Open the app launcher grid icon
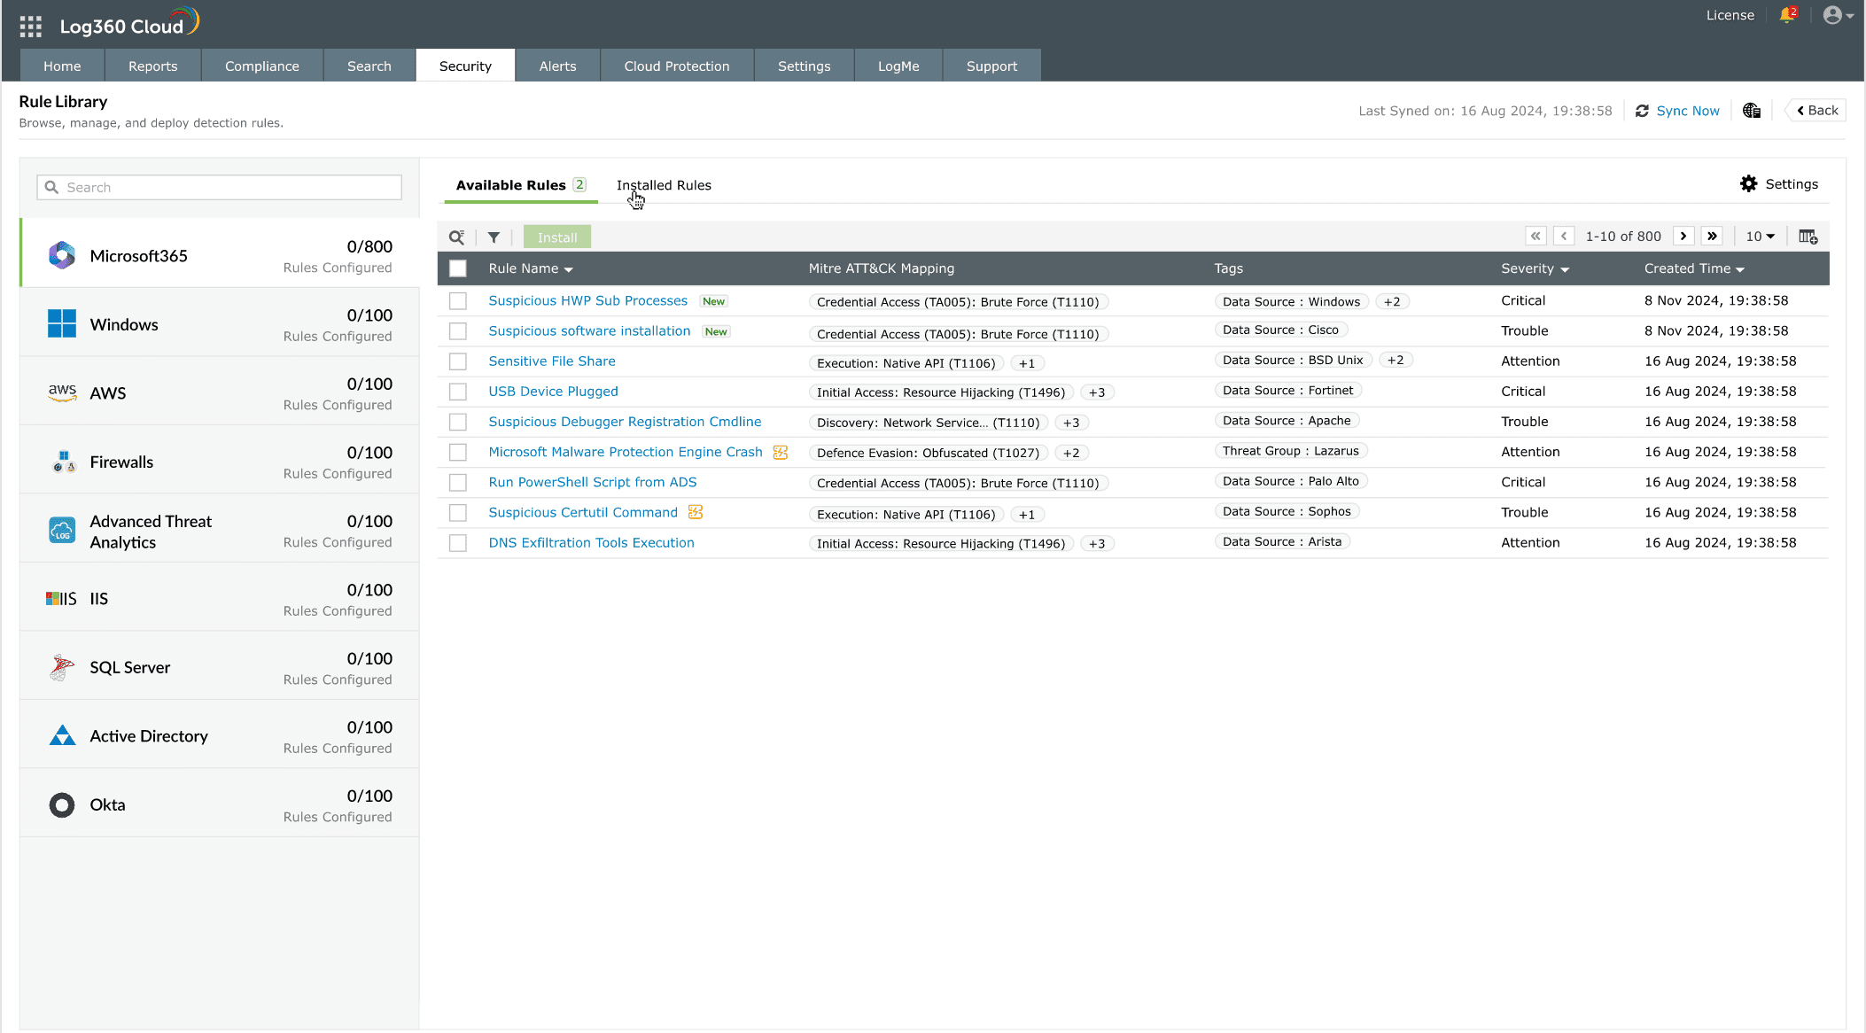The height and width of the screenshot is (1033, 1866). pyautogui.click(x=31, y=27)
